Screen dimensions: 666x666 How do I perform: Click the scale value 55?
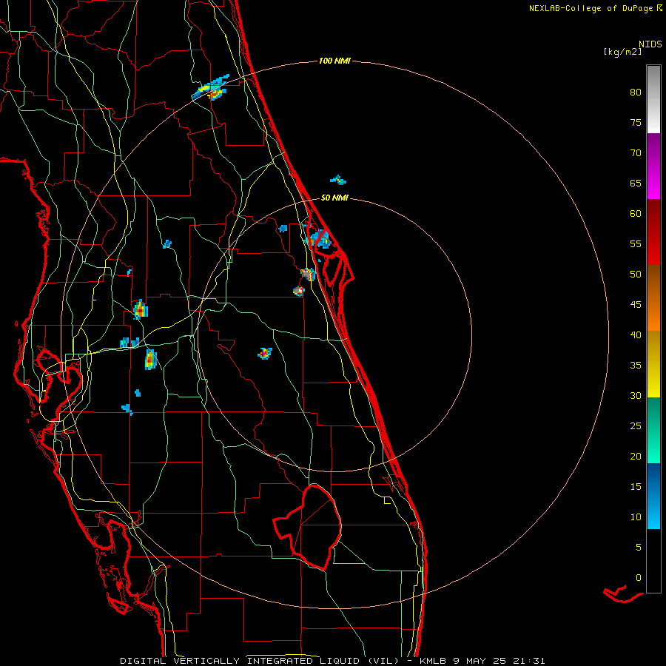point(636,243)
